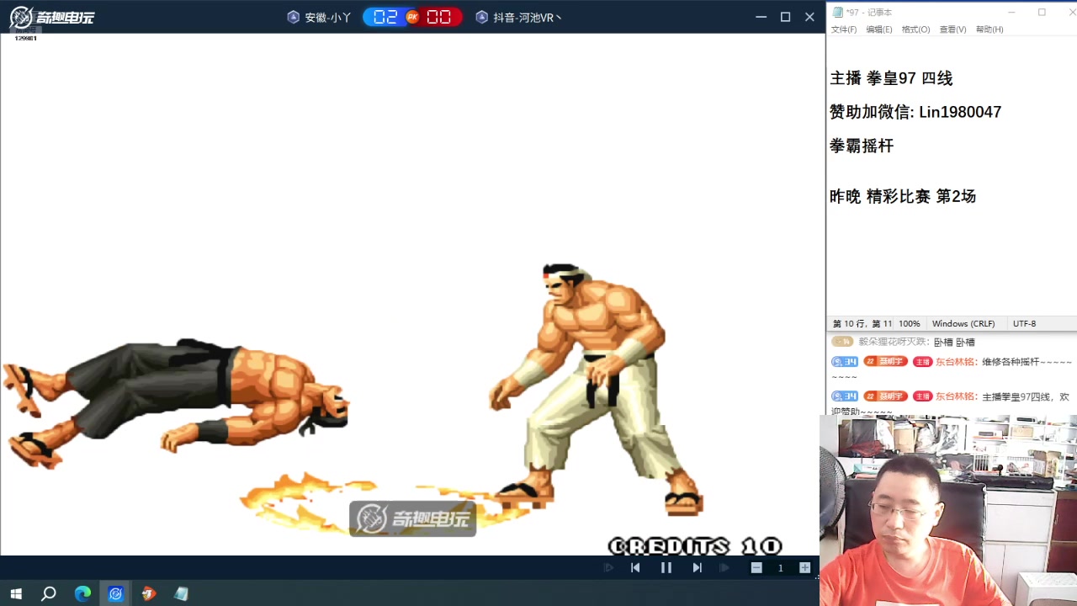The height and width of the screenshot is (606, 1077).
Task: Click the 100% zoom status in Notepad
Action: [909, 323]
